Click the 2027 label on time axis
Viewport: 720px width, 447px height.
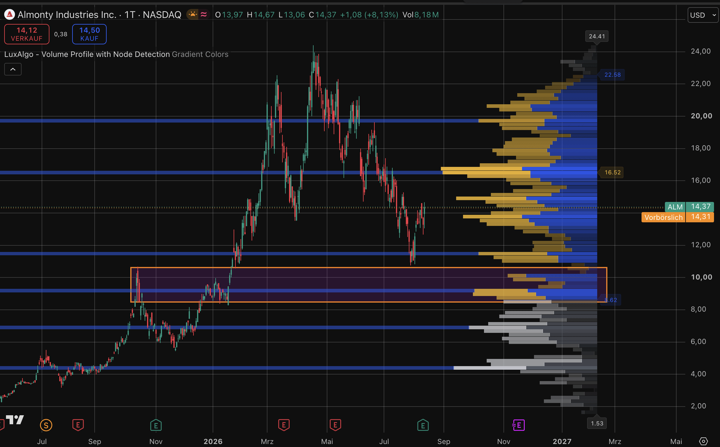point(562,441)
